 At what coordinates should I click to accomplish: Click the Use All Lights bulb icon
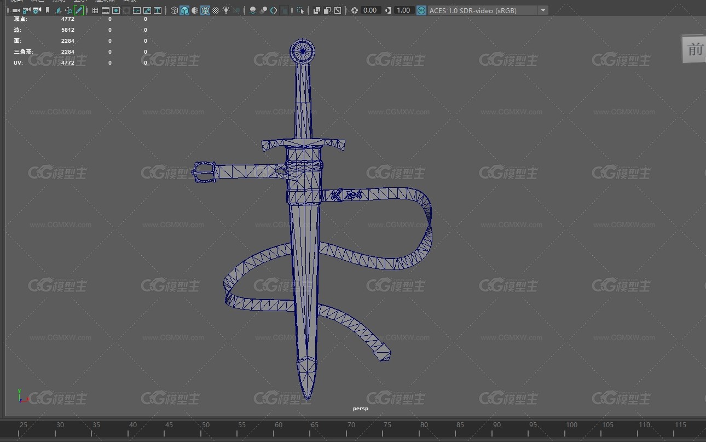click(x=226, y=10)
